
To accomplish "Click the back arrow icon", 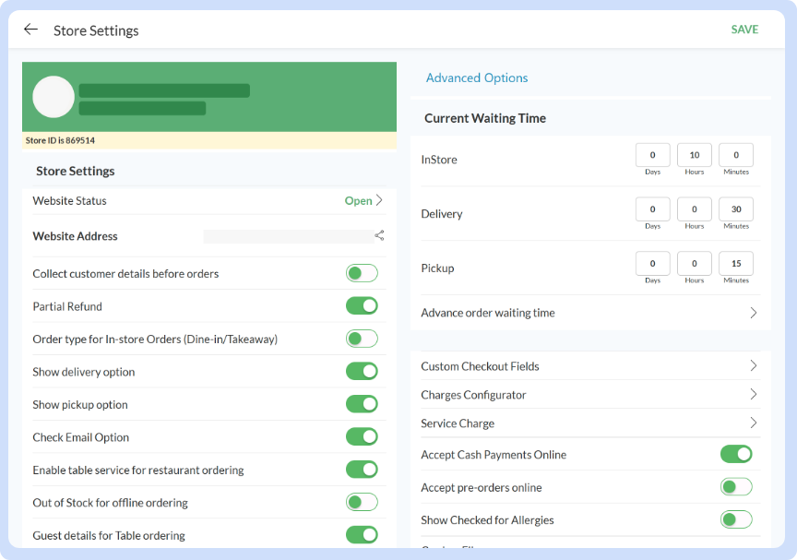I will pyautogui.click(x=30, y=30).
